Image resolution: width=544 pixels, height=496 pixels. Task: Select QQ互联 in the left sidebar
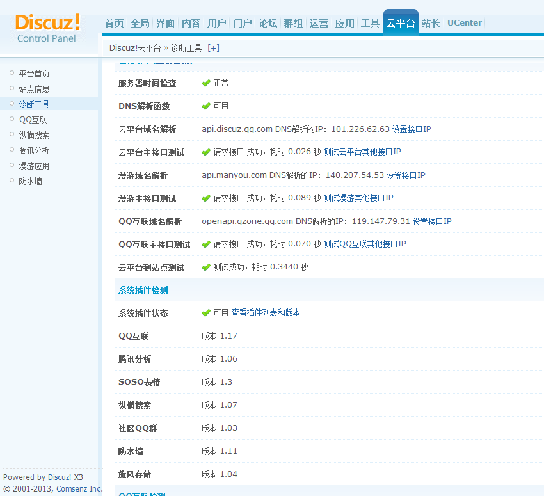click(33, 120)
